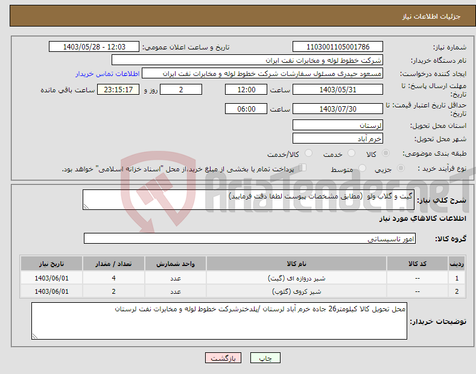The height and width of the screenshot is (374, 476).
Task: Click the date 1403/06/01 in row 1
Action: point(52,278)
